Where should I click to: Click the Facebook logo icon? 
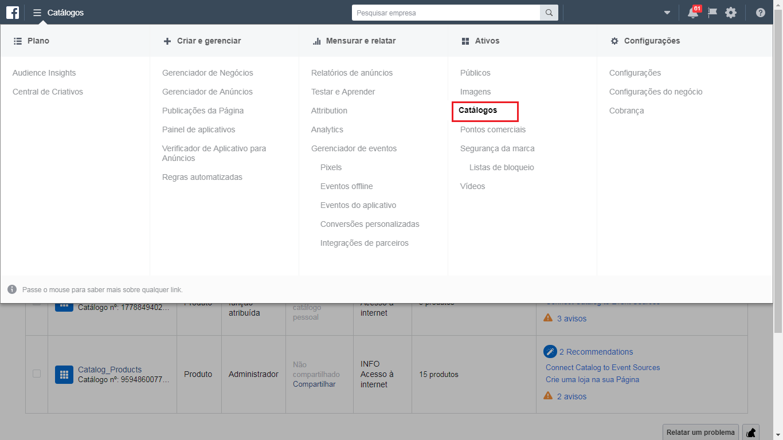(13, 13)
